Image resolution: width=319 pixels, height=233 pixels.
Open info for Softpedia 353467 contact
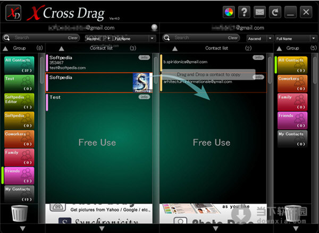144,57
